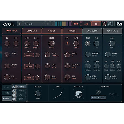This screenshot has width=124, height=124.
Task: Click the gray master knob in header
Action: point(110,24)
